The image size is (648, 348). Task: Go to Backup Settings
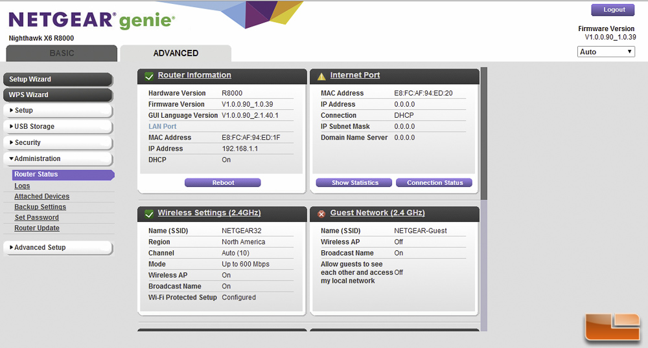click(40, 207)
